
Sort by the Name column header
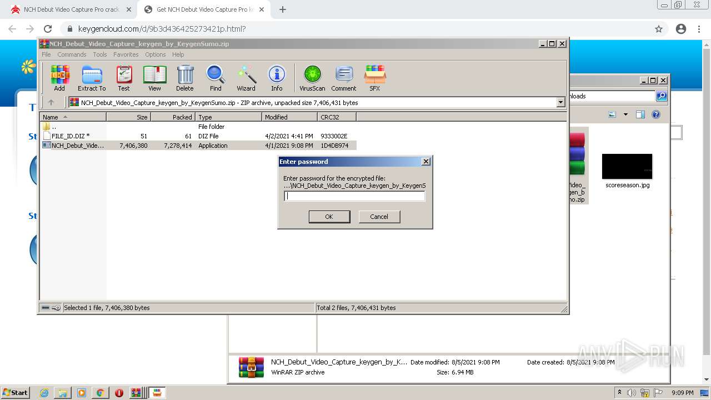[x=73, y=117]
